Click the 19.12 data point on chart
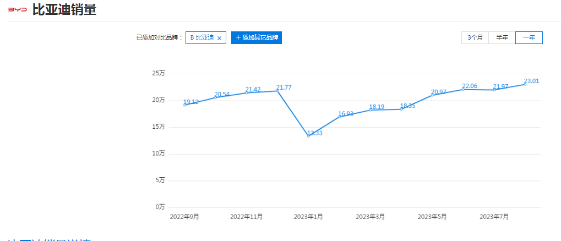The image size is (561, 241). [x=184, y=105]
